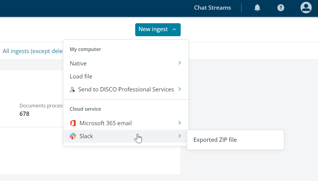
Task: Click the Slack icon in the menu
Action: 73,136
